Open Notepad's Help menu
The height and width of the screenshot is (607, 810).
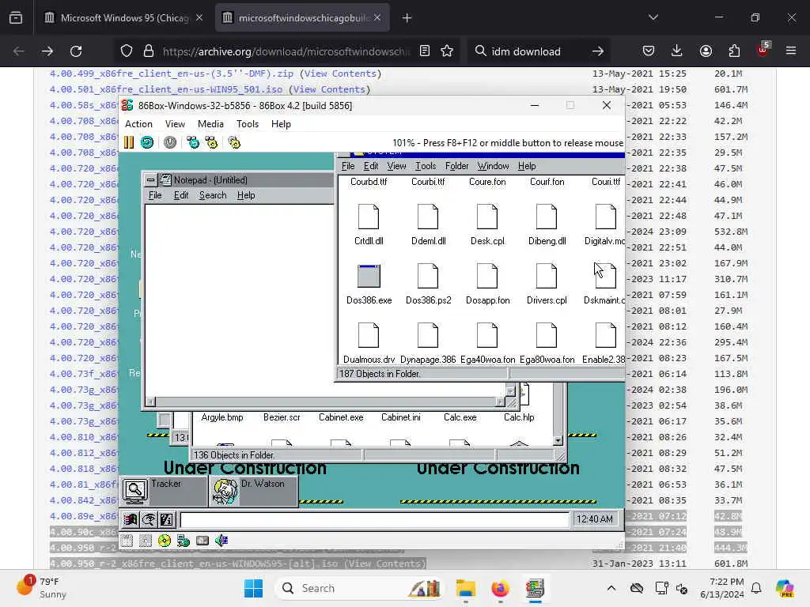tap(246, 195)
